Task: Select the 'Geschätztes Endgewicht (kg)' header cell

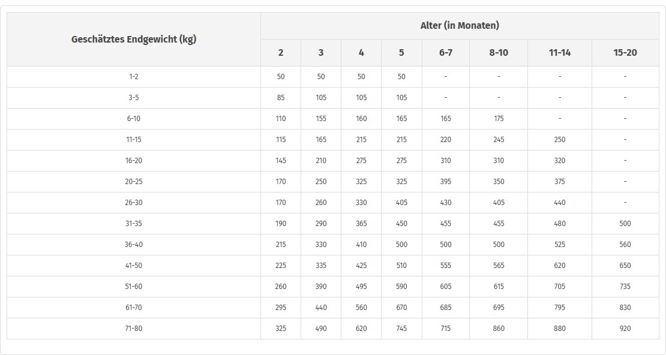Action: point(134,40)
